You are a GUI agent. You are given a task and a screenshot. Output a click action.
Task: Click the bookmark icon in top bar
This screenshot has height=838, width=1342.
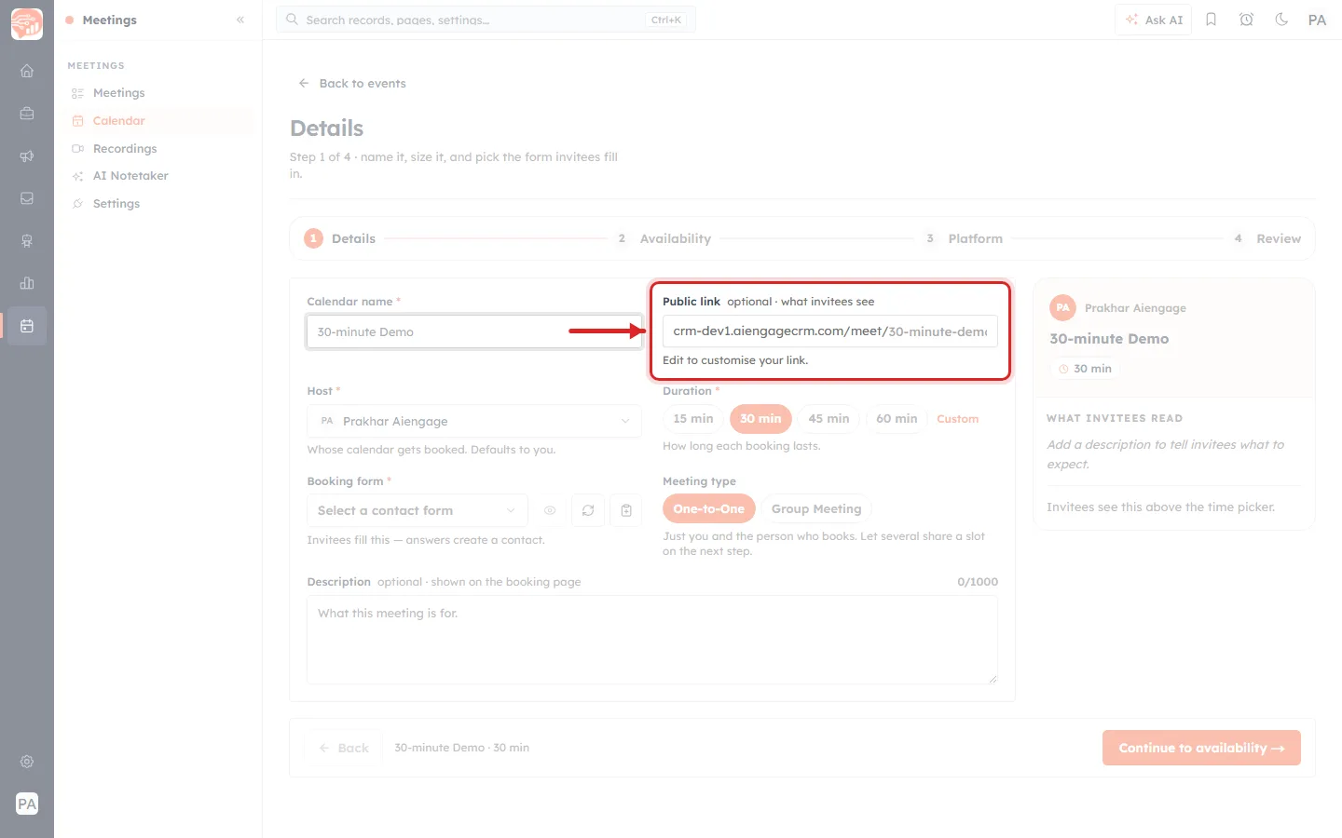pyautogui.click(x=1212, y=20)
